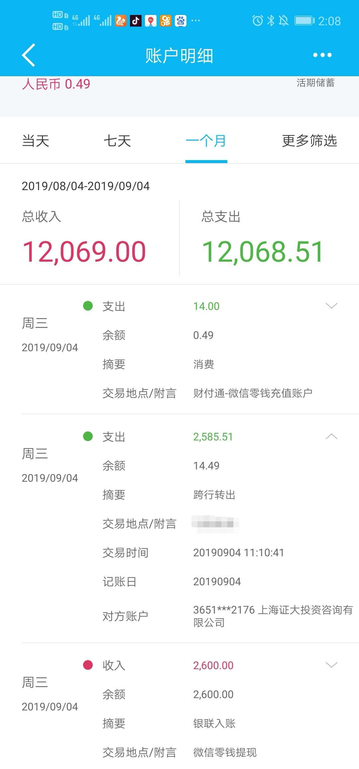Expand the 2,600.00 income transaction details
This screenshot has width=359, height=769.
[x=331, y=665]
